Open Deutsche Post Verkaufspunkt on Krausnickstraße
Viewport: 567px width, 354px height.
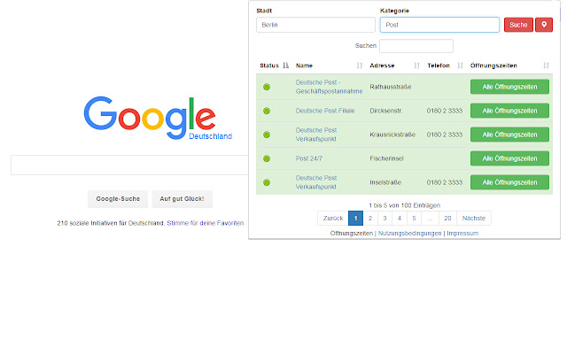[x=316, y=135]
